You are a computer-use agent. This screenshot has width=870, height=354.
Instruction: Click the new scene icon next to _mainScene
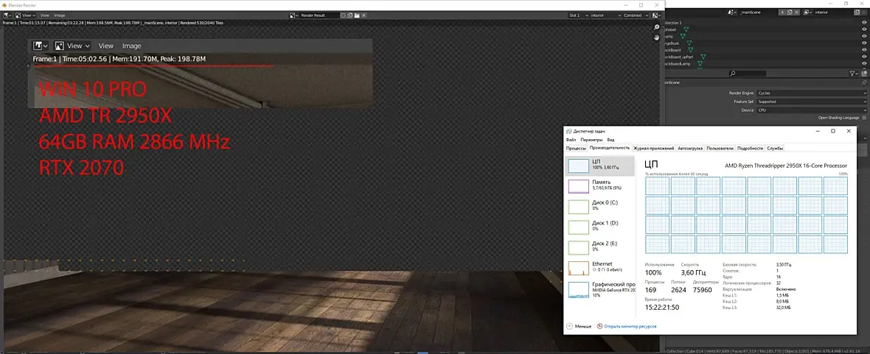coord(790,13)
